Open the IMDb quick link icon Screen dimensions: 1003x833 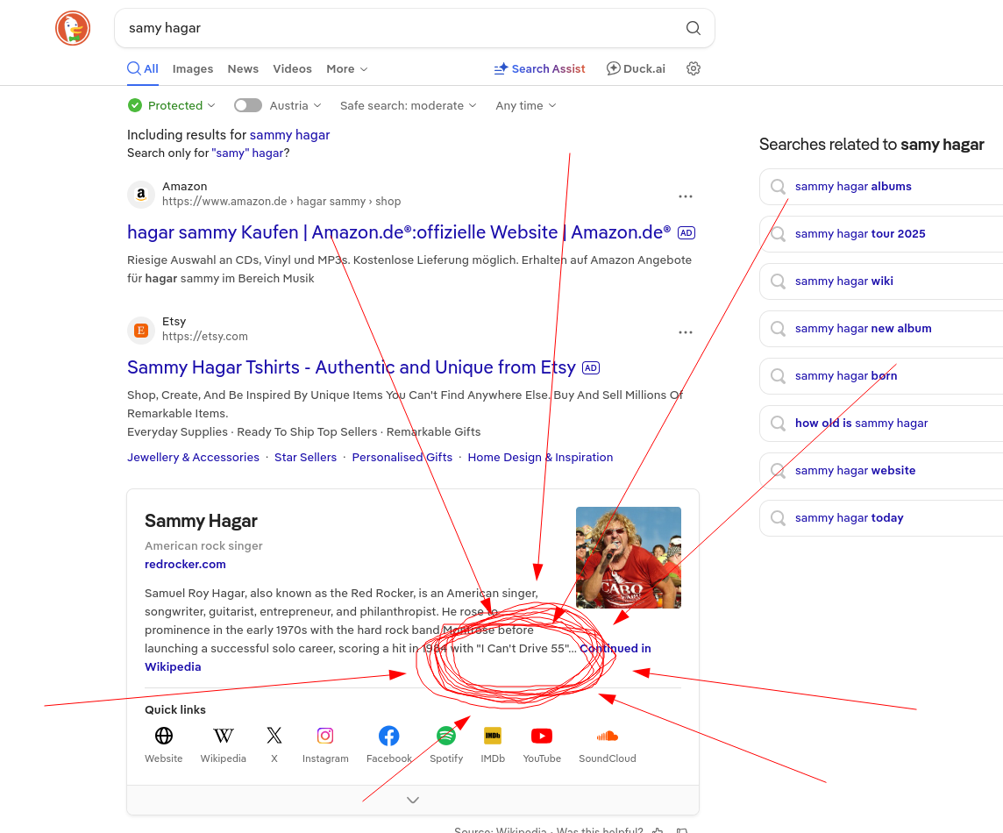(x=492, y=736)
